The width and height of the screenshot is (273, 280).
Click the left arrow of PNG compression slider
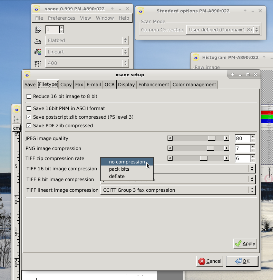pyautogui.click(x=170, y=148)
